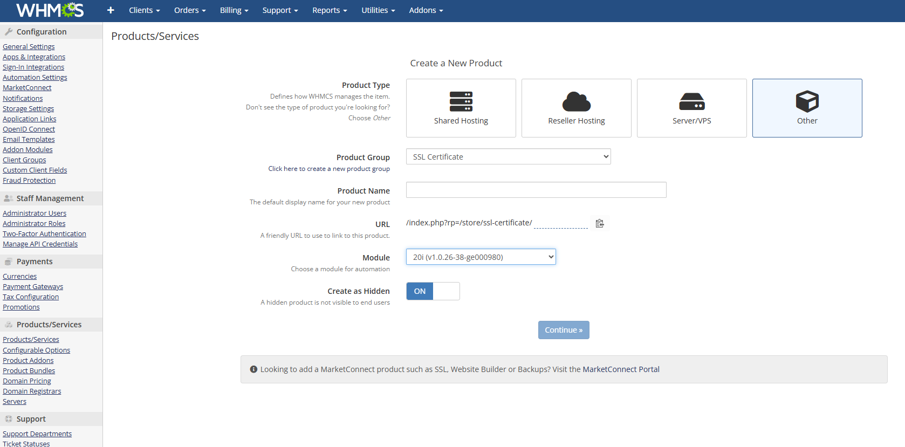Click the plus quick-add icon
This screenshot has width=905, height=447.
[x=111, y=10]
